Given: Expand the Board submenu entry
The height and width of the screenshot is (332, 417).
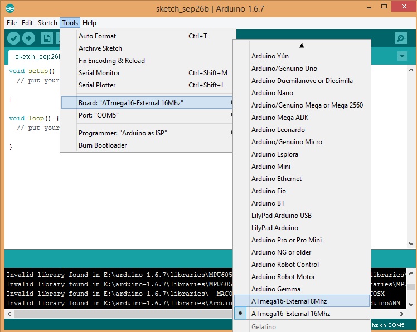Looking at the screenshot, I should 148,102.
